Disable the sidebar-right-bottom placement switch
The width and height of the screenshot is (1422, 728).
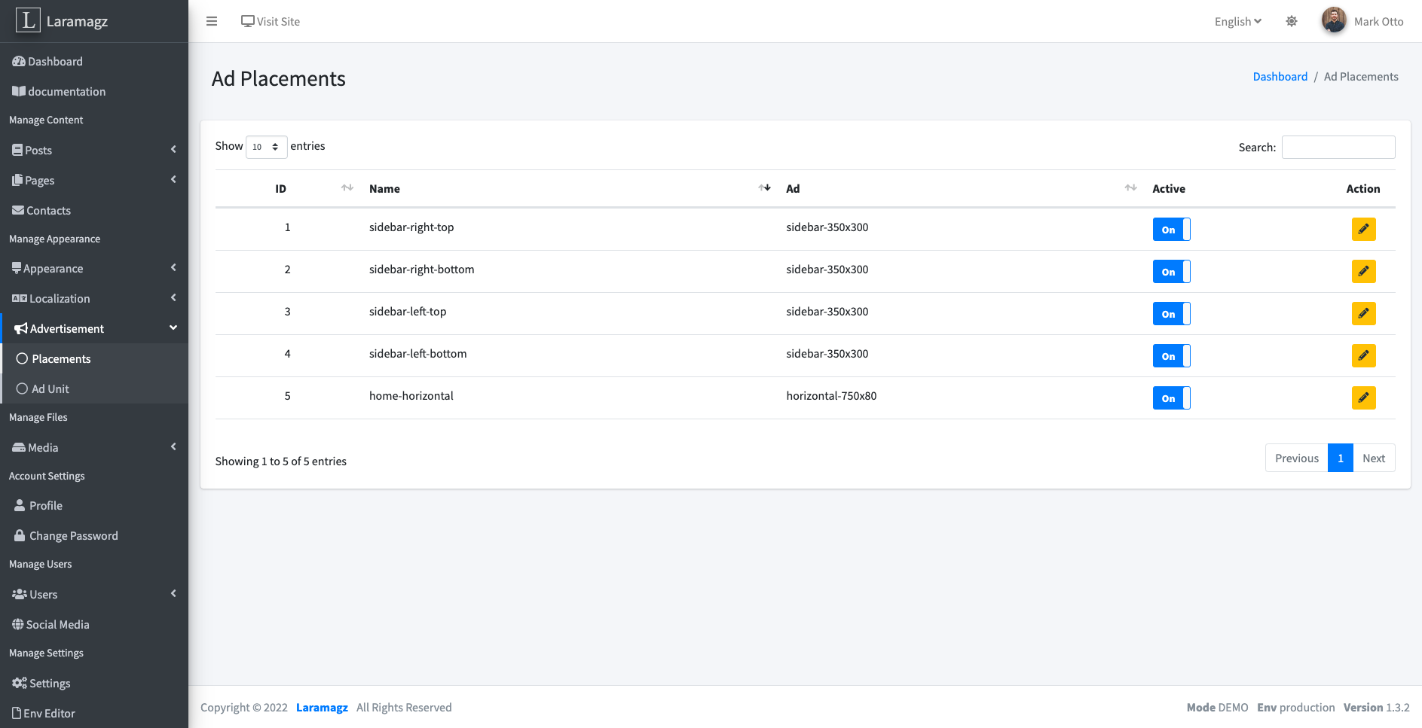point(1170,271)
